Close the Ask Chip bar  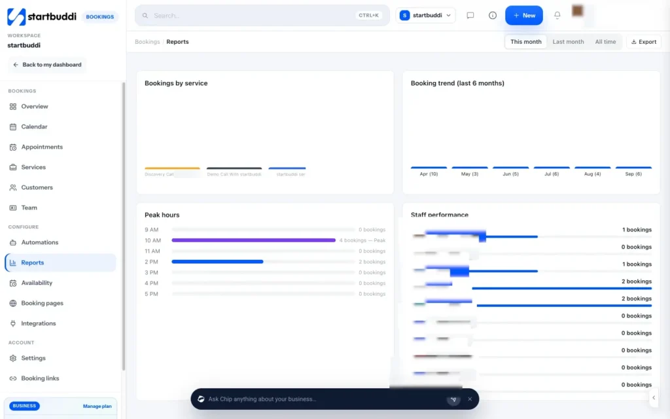tap(470, 399)
